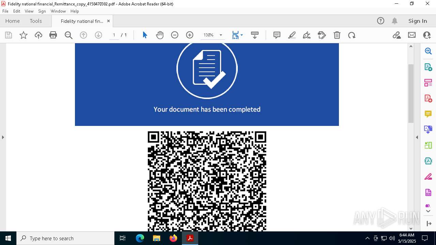Open Export PDF tool in right pane
The image size is (436, 245).
click(428, 67)
